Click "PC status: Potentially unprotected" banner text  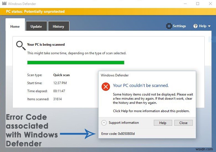click(x=35, y=11)
